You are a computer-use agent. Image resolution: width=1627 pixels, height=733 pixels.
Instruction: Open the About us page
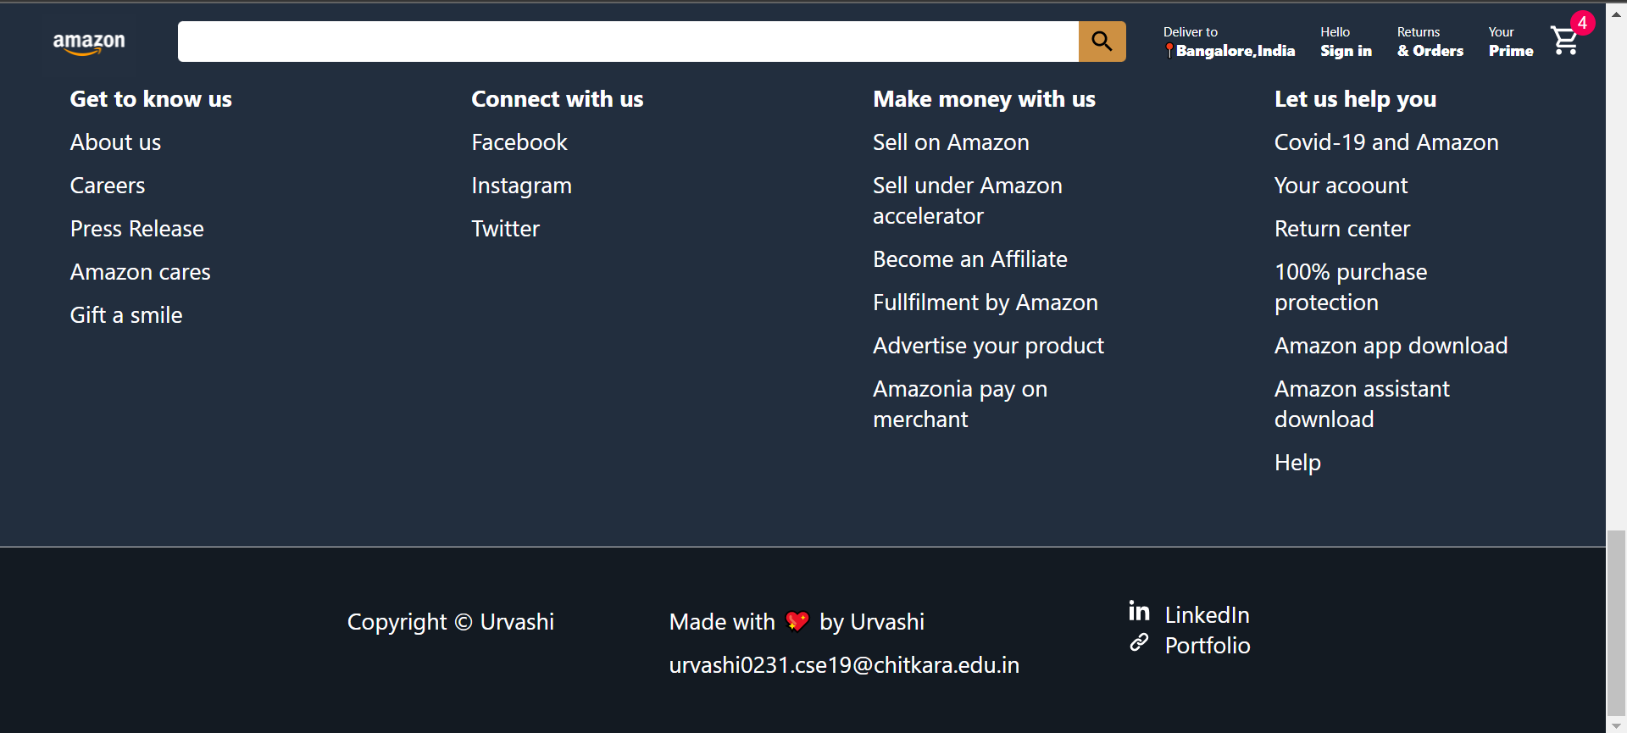point(115,142)
